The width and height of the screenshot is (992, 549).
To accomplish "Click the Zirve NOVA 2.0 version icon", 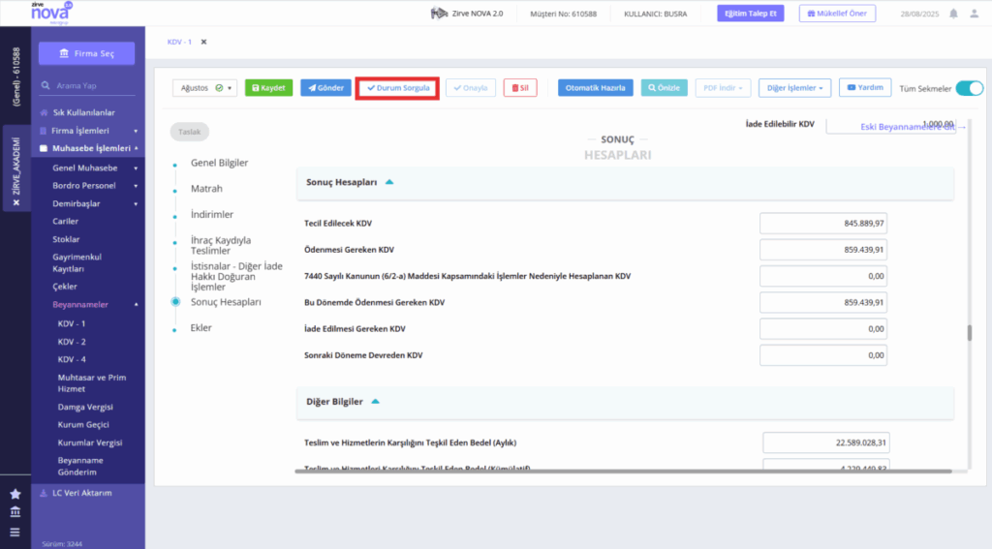I will 439,14.
